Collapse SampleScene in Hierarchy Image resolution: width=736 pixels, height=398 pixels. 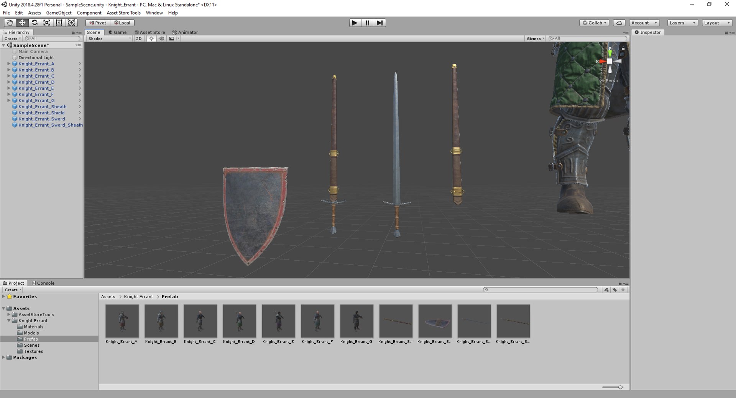pyautogui.click(x=3, y=45)
